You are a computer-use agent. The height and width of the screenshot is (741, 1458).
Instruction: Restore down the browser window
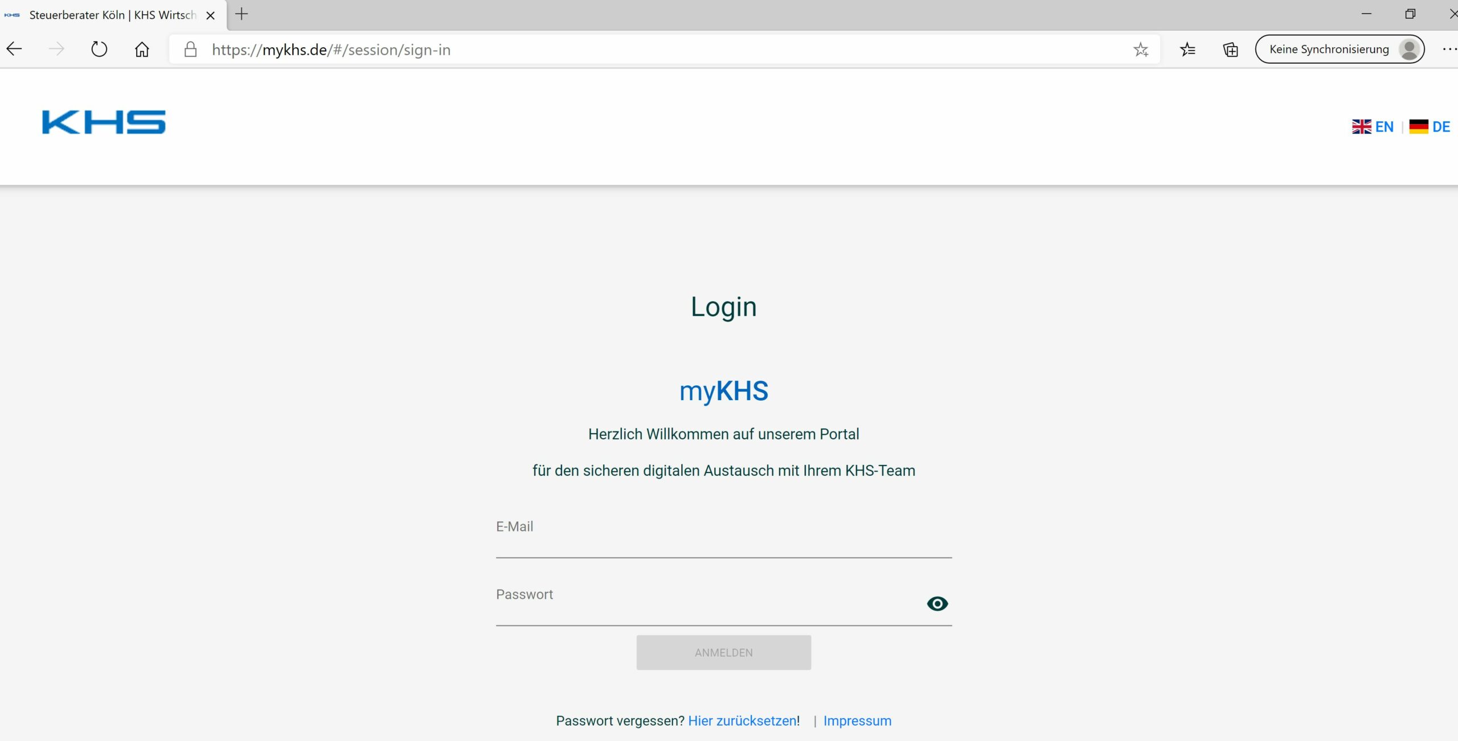pyautogui.click(x=1410, y=14)
